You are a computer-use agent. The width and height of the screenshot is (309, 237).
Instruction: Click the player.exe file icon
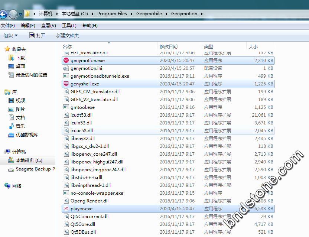point(66,209)
